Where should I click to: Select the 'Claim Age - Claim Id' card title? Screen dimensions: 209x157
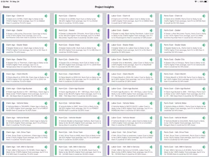15,16
